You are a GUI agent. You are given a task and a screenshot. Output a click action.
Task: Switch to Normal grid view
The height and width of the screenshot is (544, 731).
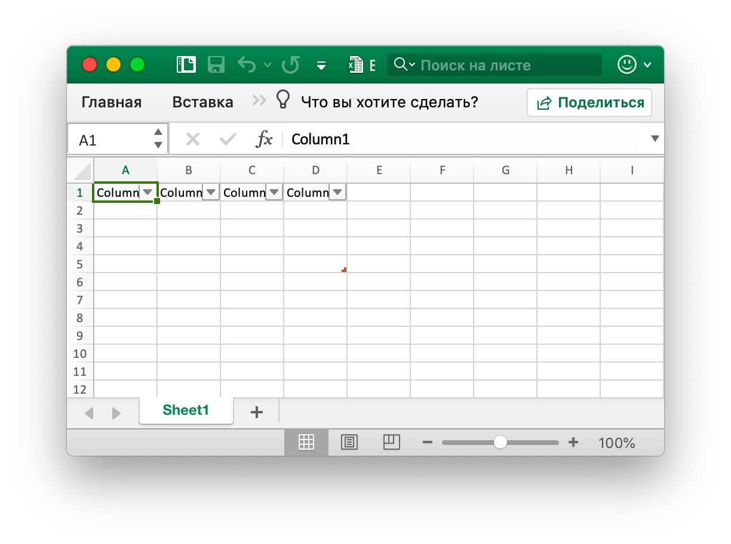click(x=306, y=442)
